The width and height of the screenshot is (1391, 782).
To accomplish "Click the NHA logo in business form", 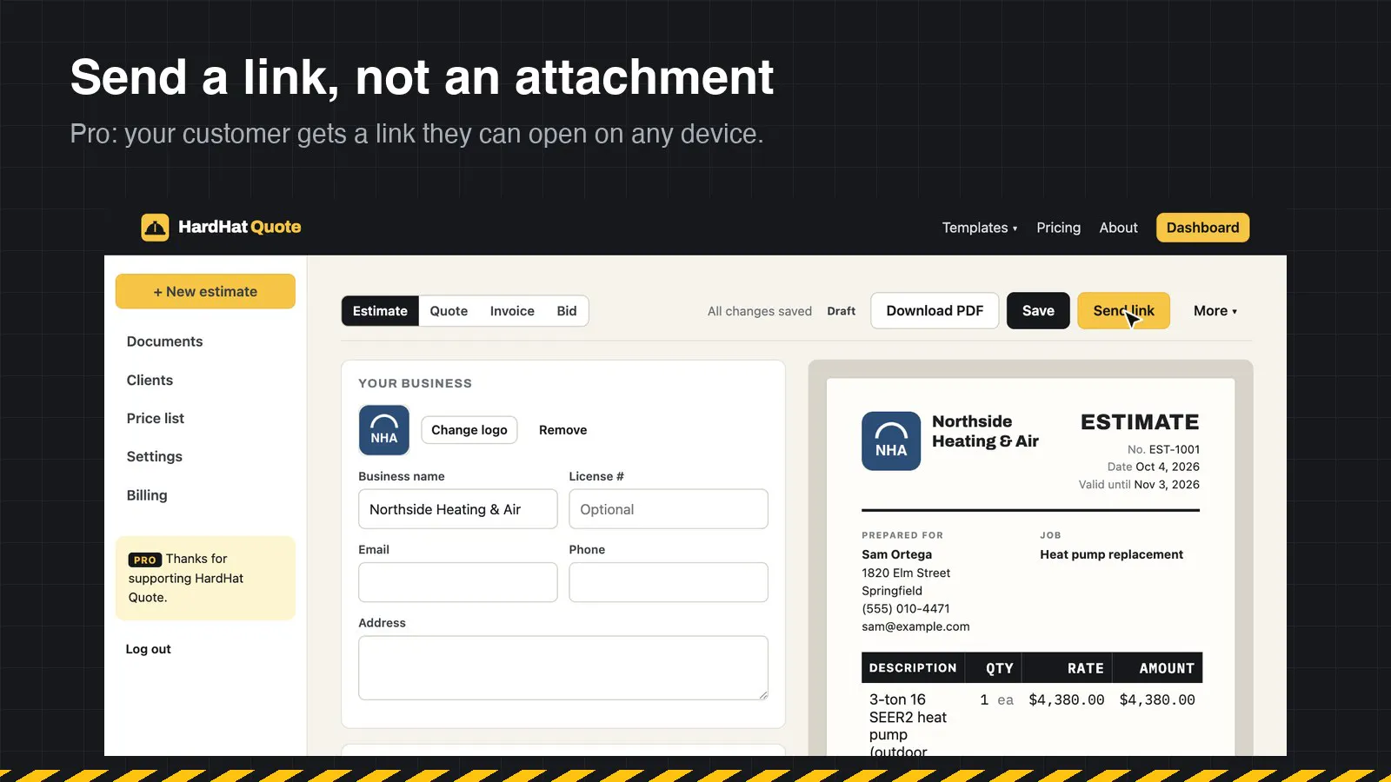I will pos(384,430).
